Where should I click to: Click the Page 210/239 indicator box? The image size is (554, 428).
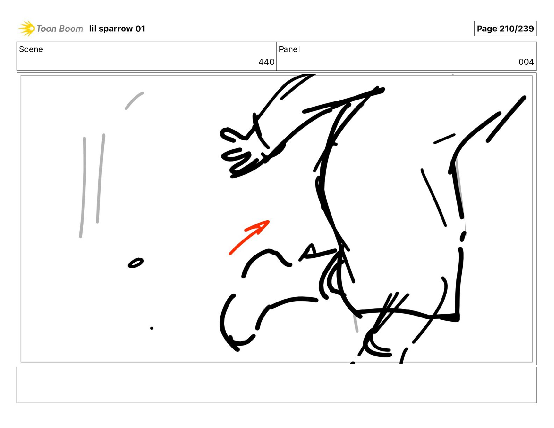click(505, 29)
